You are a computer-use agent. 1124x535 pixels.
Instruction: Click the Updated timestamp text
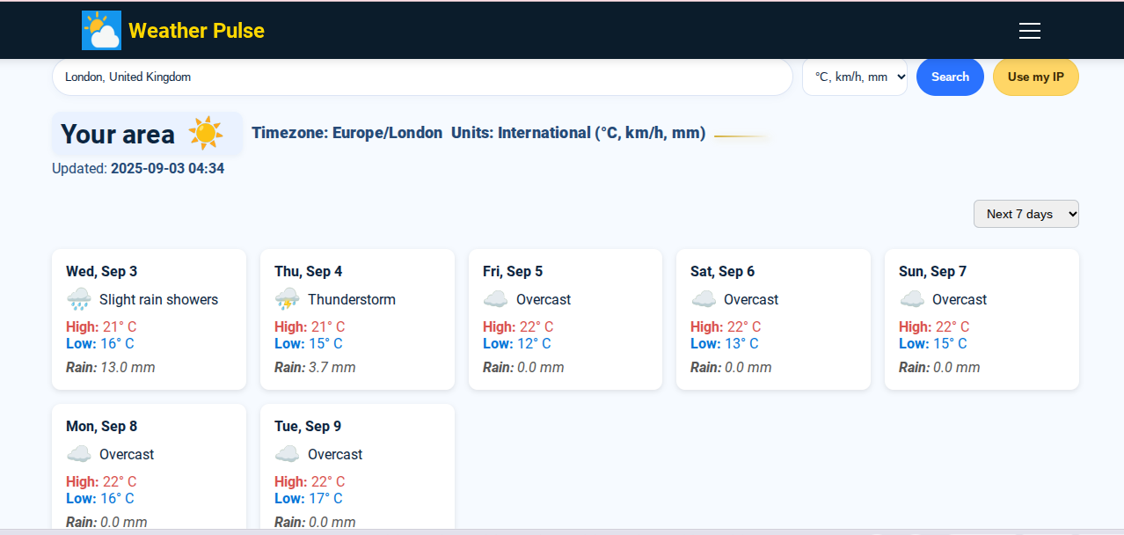pyautogui.click(x=137, y=168)
